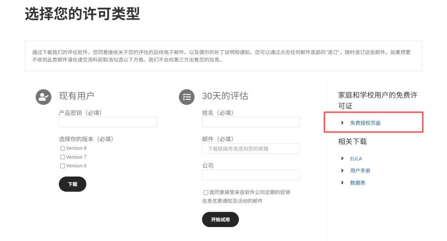Click the chevron next to 用户手册
This screenshot has width=447, height=241.
(342, 171)
